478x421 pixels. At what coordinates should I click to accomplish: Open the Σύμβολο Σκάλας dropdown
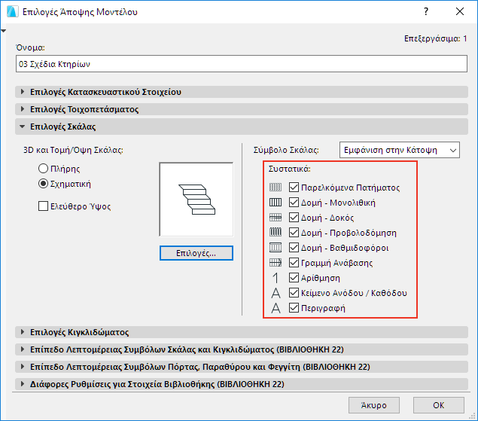400,150
